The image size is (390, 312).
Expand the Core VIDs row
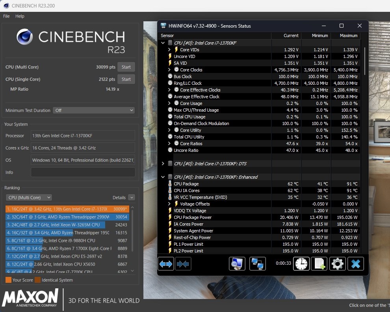169,50
